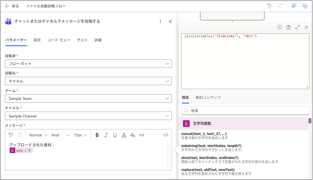Insert a link with the link icon
This screenshot has width=313, height=180.
click(x=142, y=135)
